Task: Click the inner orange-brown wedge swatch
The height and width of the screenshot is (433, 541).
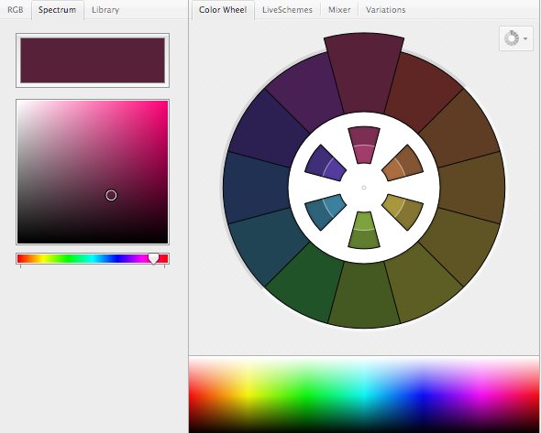Action: 403,164
